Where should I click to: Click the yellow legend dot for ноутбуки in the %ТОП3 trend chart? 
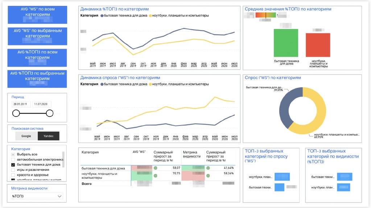coord(150,16)
